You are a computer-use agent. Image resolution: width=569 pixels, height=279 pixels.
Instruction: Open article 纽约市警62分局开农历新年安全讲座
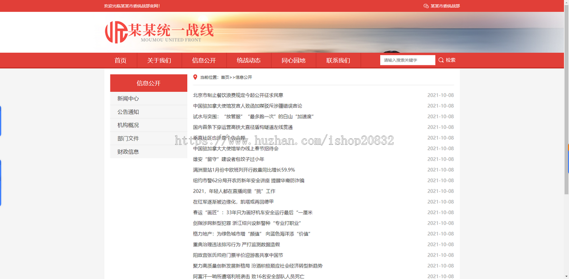point(248,180)
